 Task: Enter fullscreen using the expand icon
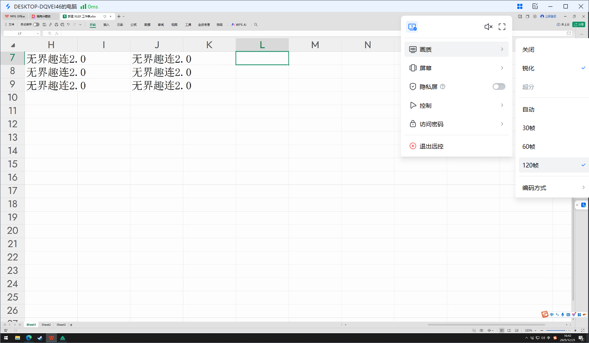tap(502, 27)
